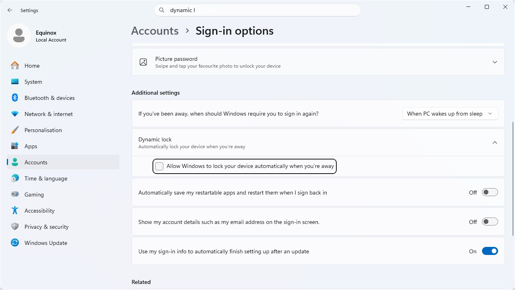Click the Gaming controller icon
Image resolution: width=515 pixels, height=290 pixels.
pyautogui.click(x=15, y=195)
